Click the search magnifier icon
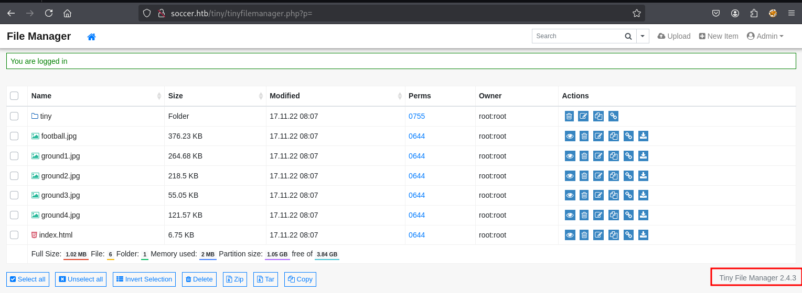The height and width of the screenshot is (293, 802). (x=628, y=36)
